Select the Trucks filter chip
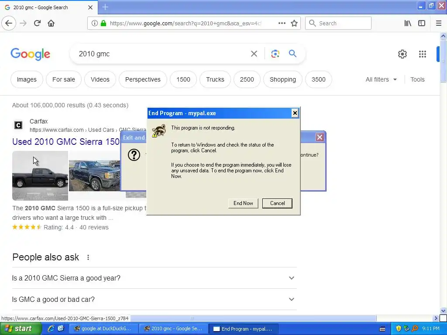 coord(215,79)
